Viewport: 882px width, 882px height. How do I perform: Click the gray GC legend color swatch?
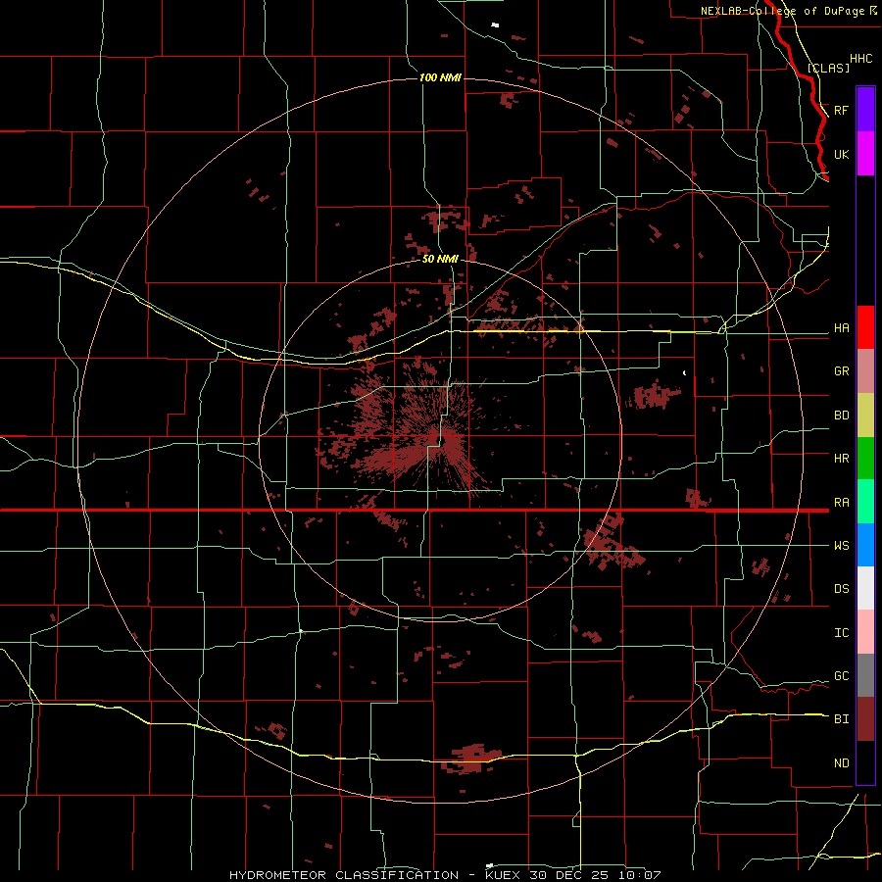pyautogui.click(x=865, y=675)
